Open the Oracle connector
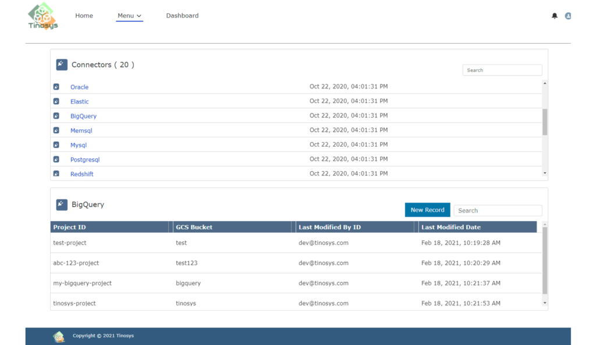This screenshot has height=345, width=596. 79,87
